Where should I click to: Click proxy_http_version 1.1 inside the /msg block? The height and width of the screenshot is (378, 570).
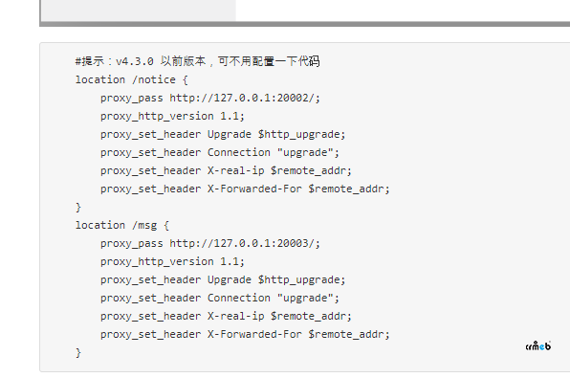click(x=172, y=261)
